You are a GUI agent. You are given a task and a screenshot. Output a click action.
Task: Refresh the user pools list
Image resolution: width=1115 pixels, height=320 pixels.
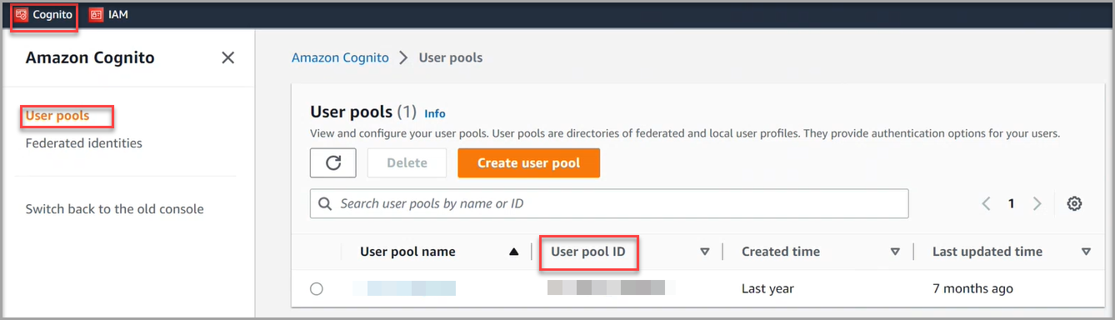tap(333, 162)
